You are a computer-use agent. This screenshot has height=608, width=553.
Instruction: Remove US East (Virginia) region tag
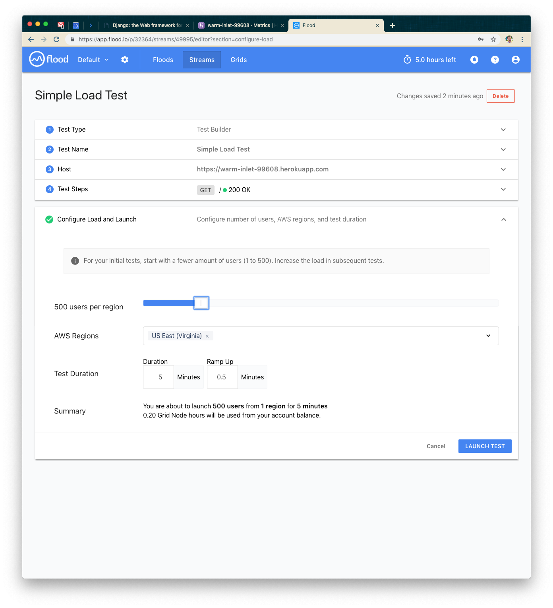coord(207,336)
